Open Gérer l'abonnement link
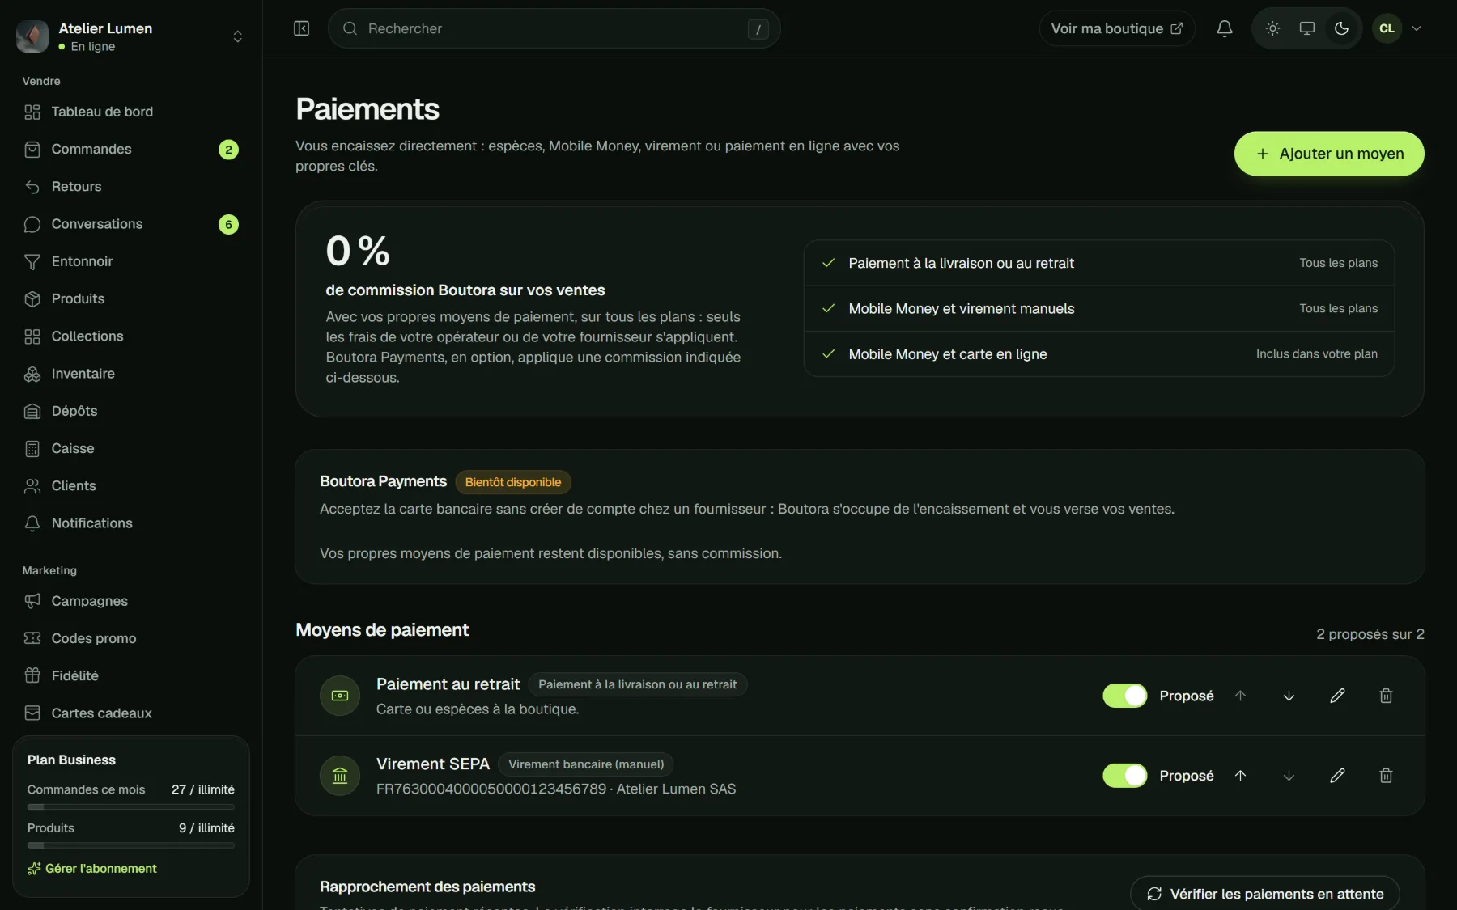The image size is (1457, 910). tap(92, 868)
